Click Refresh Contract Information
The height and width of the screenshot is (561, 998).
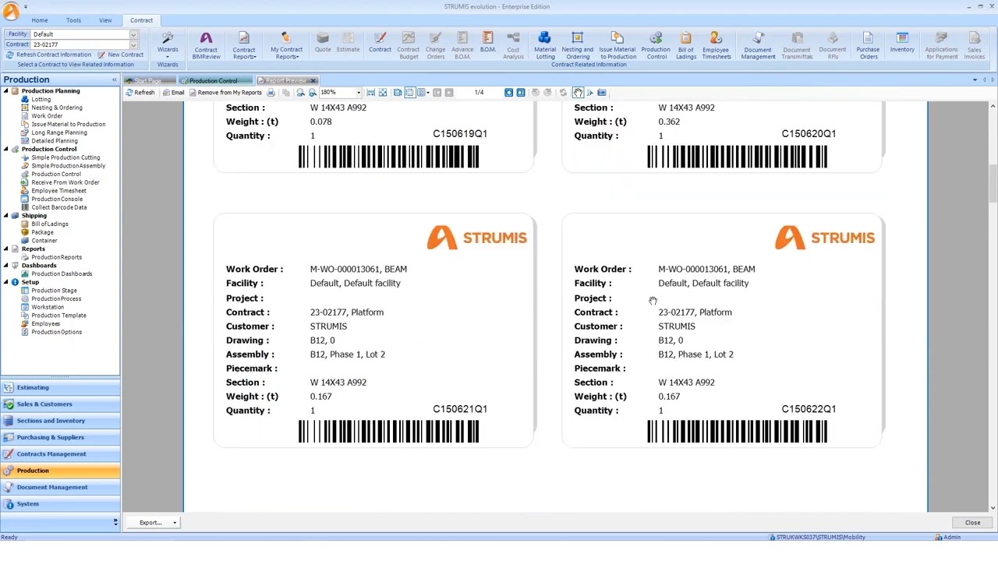point(48,55)
